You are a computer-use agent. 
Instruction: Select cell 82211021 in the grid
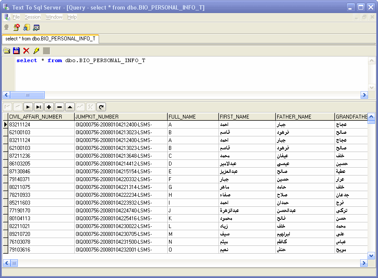[41, 226]
